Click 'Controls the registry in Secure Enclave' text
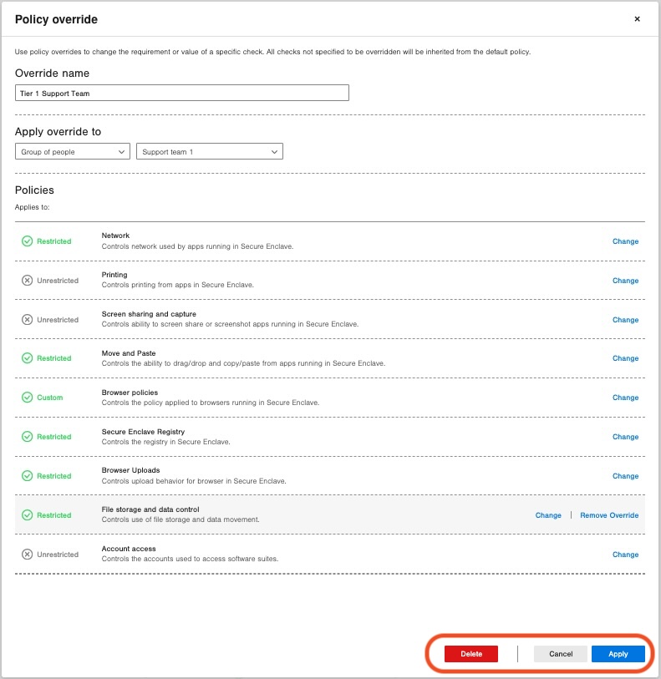661x679 pixels. pyautogui.click(x=166, y=442)
